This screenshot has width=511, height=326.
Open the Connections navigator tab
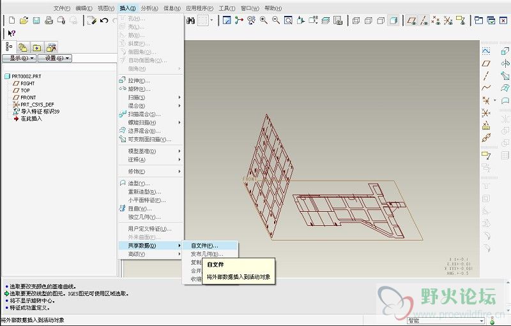(51, 47)
